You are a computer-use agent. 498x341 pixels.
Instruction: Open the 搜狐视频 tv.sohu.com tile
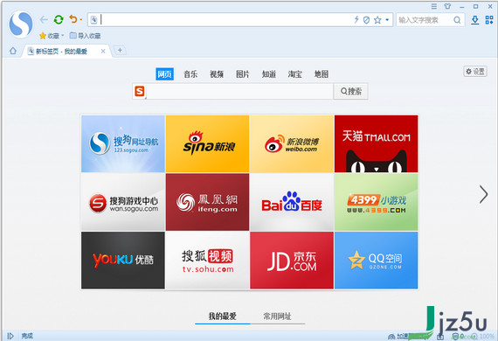[x=207, y=261]
